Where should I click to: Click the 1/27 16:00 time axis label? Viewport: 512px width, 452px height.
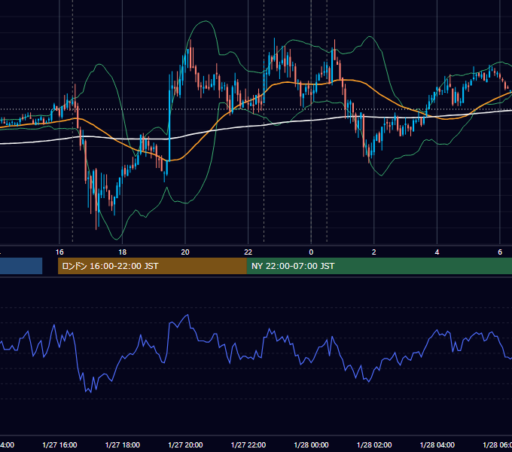click(x=59, y=444)
